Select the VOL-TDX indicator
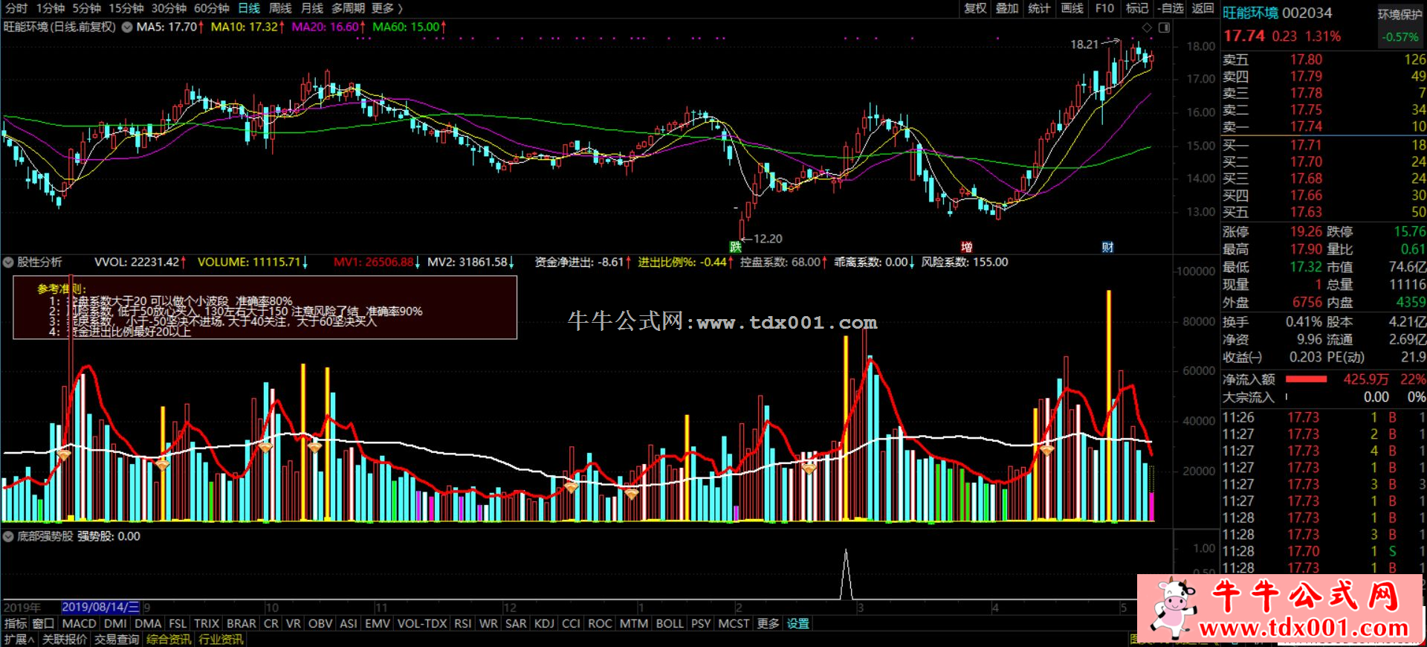 422,623
